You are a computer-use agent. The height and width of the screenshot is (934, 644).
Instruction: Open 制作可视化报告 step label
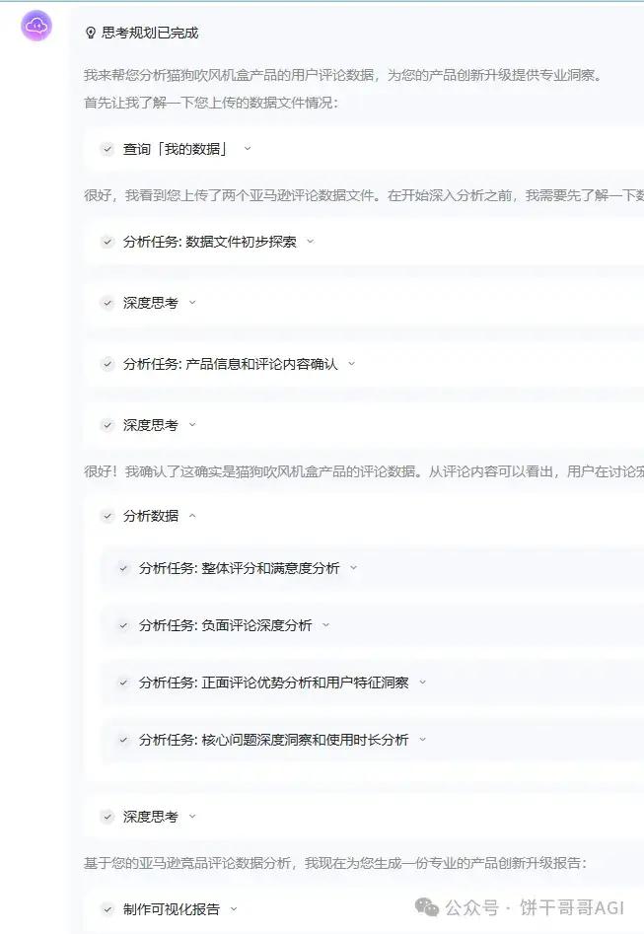[172, 909]
